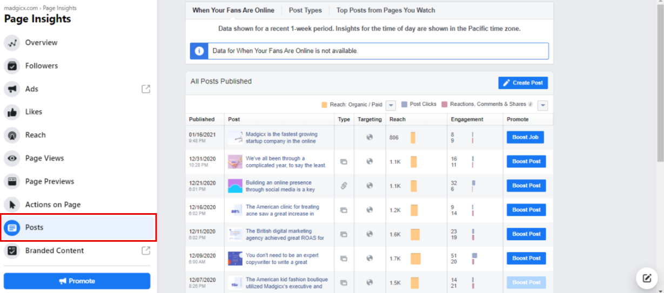Click reach value 1.7K
664x293 pixels.
395,258
